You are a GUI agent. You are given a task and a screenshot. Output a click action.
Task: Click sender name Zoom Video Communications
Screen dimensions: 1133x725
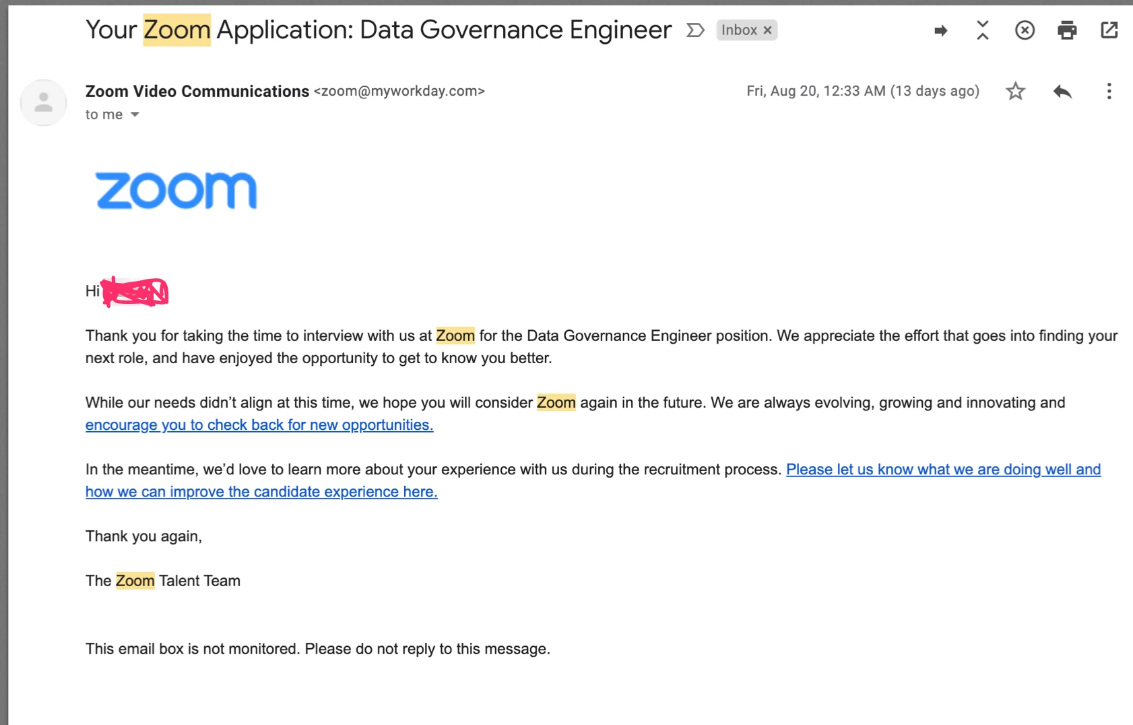click(x=197, y=91)
